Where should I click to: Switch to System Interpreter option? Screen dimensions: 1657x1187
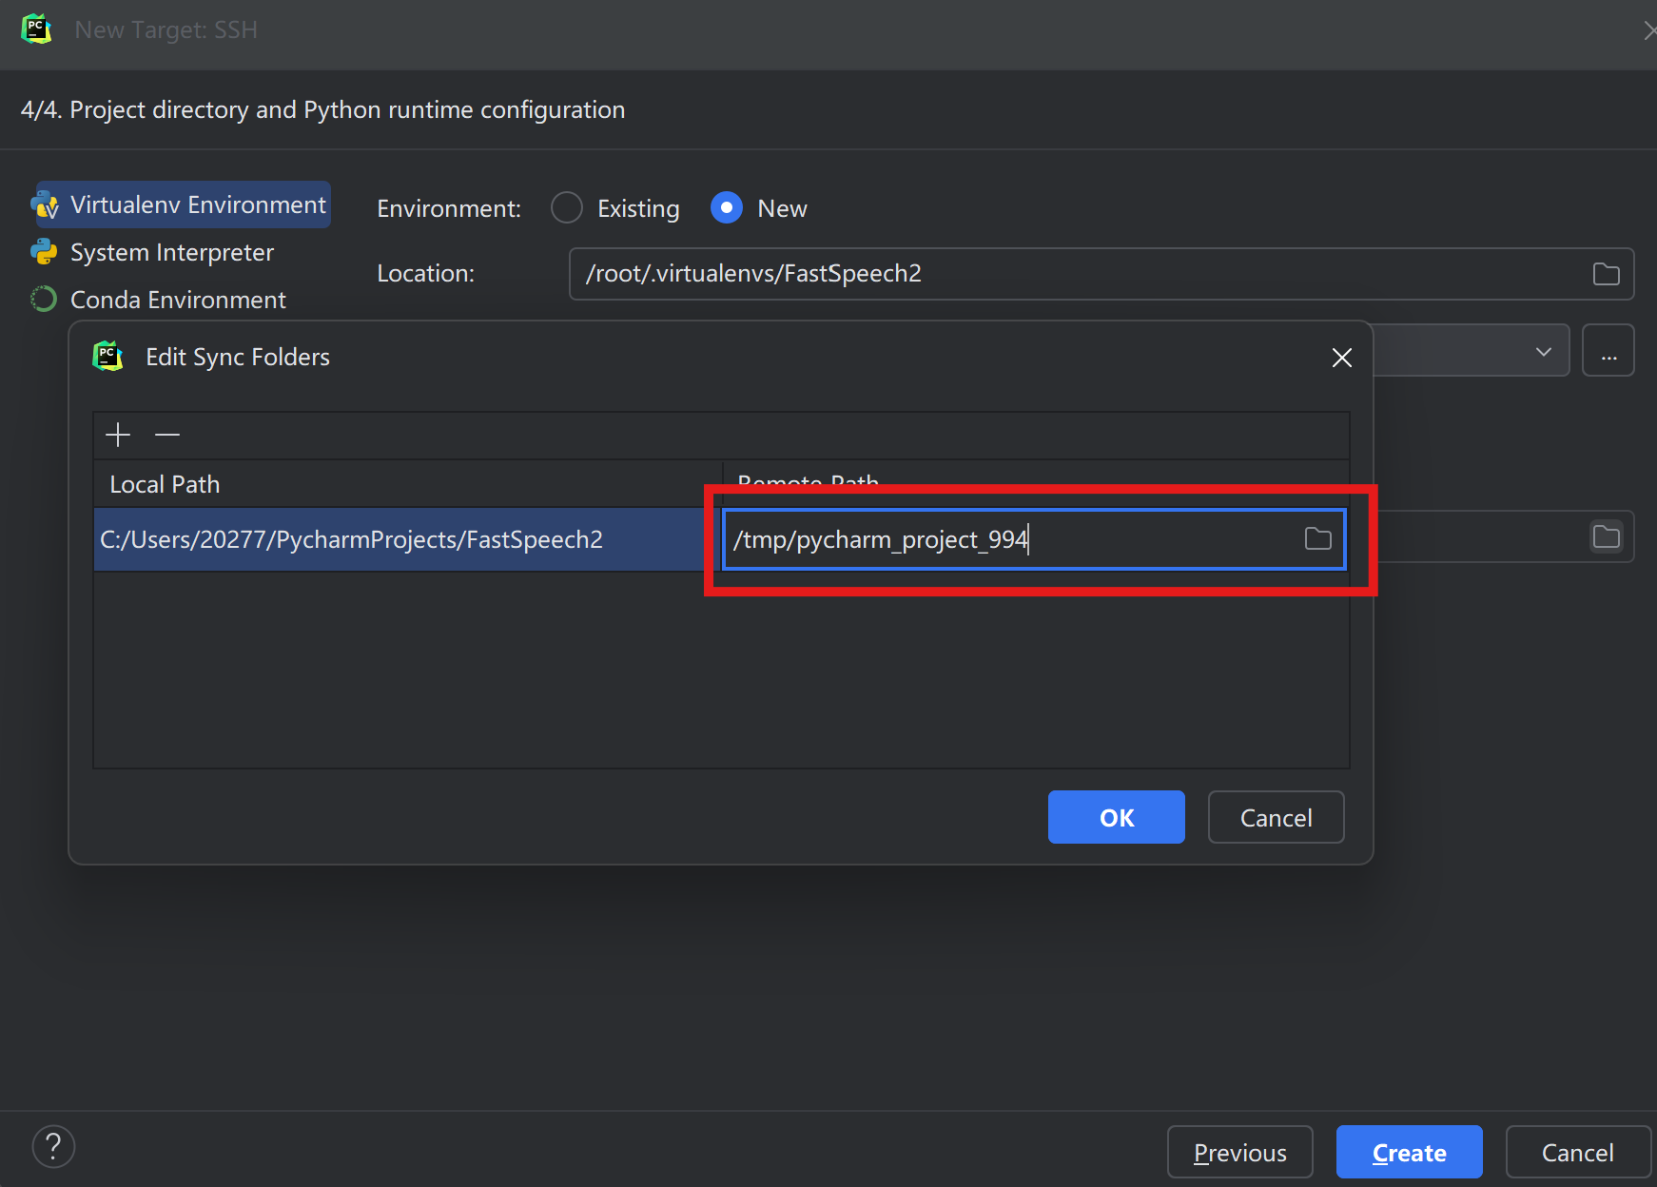click(171, 253)
